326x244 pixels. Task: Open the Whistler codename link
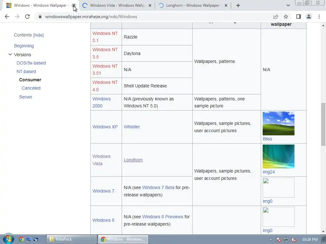pos(132,127)
